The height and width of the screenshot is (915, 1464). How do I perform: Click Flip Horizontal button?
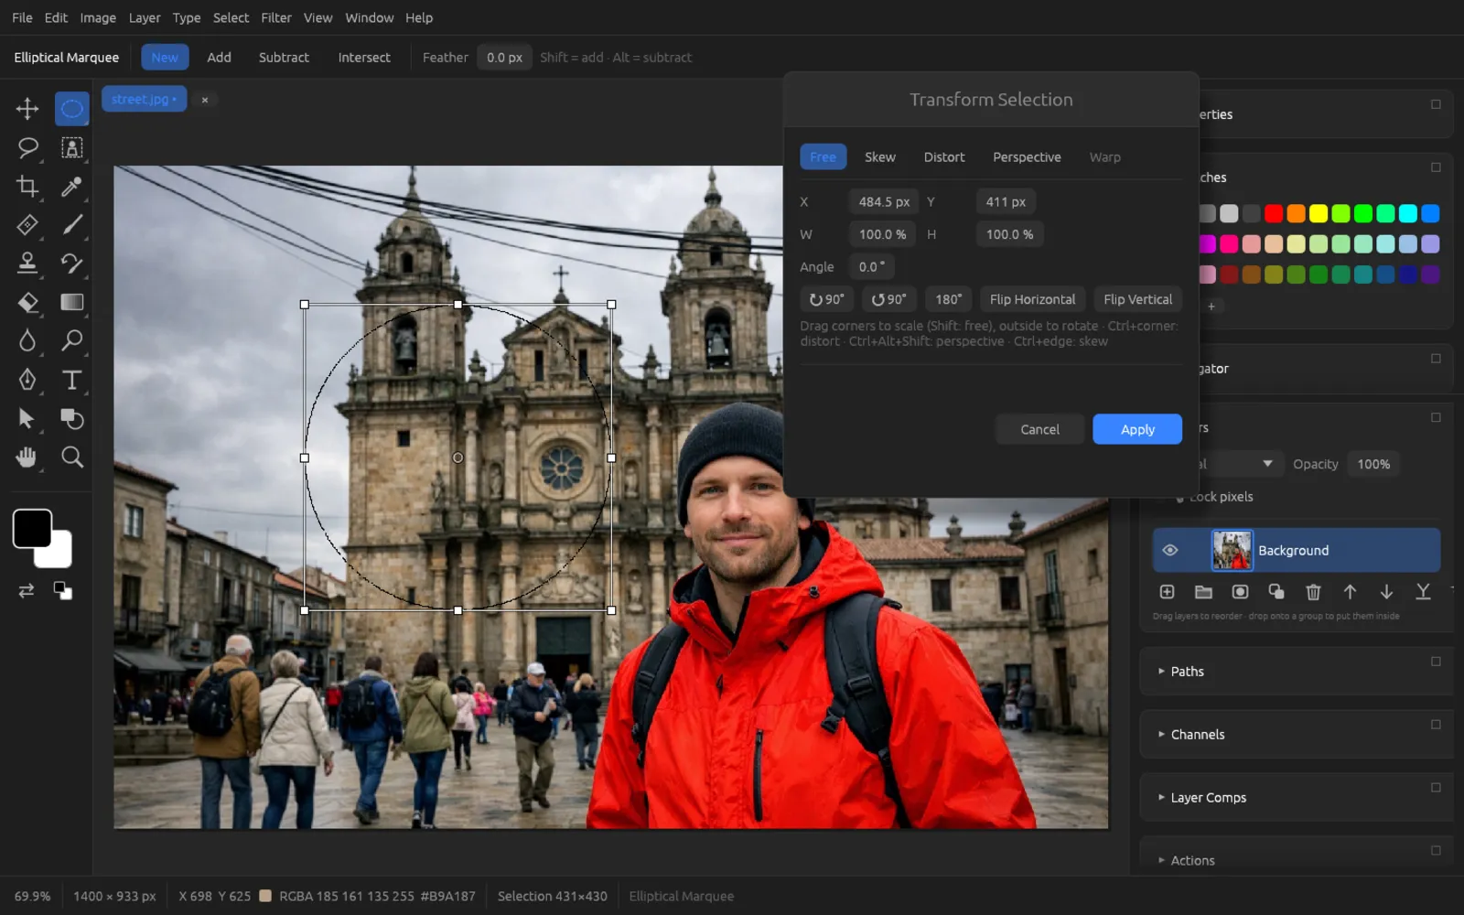(1032, 299)
